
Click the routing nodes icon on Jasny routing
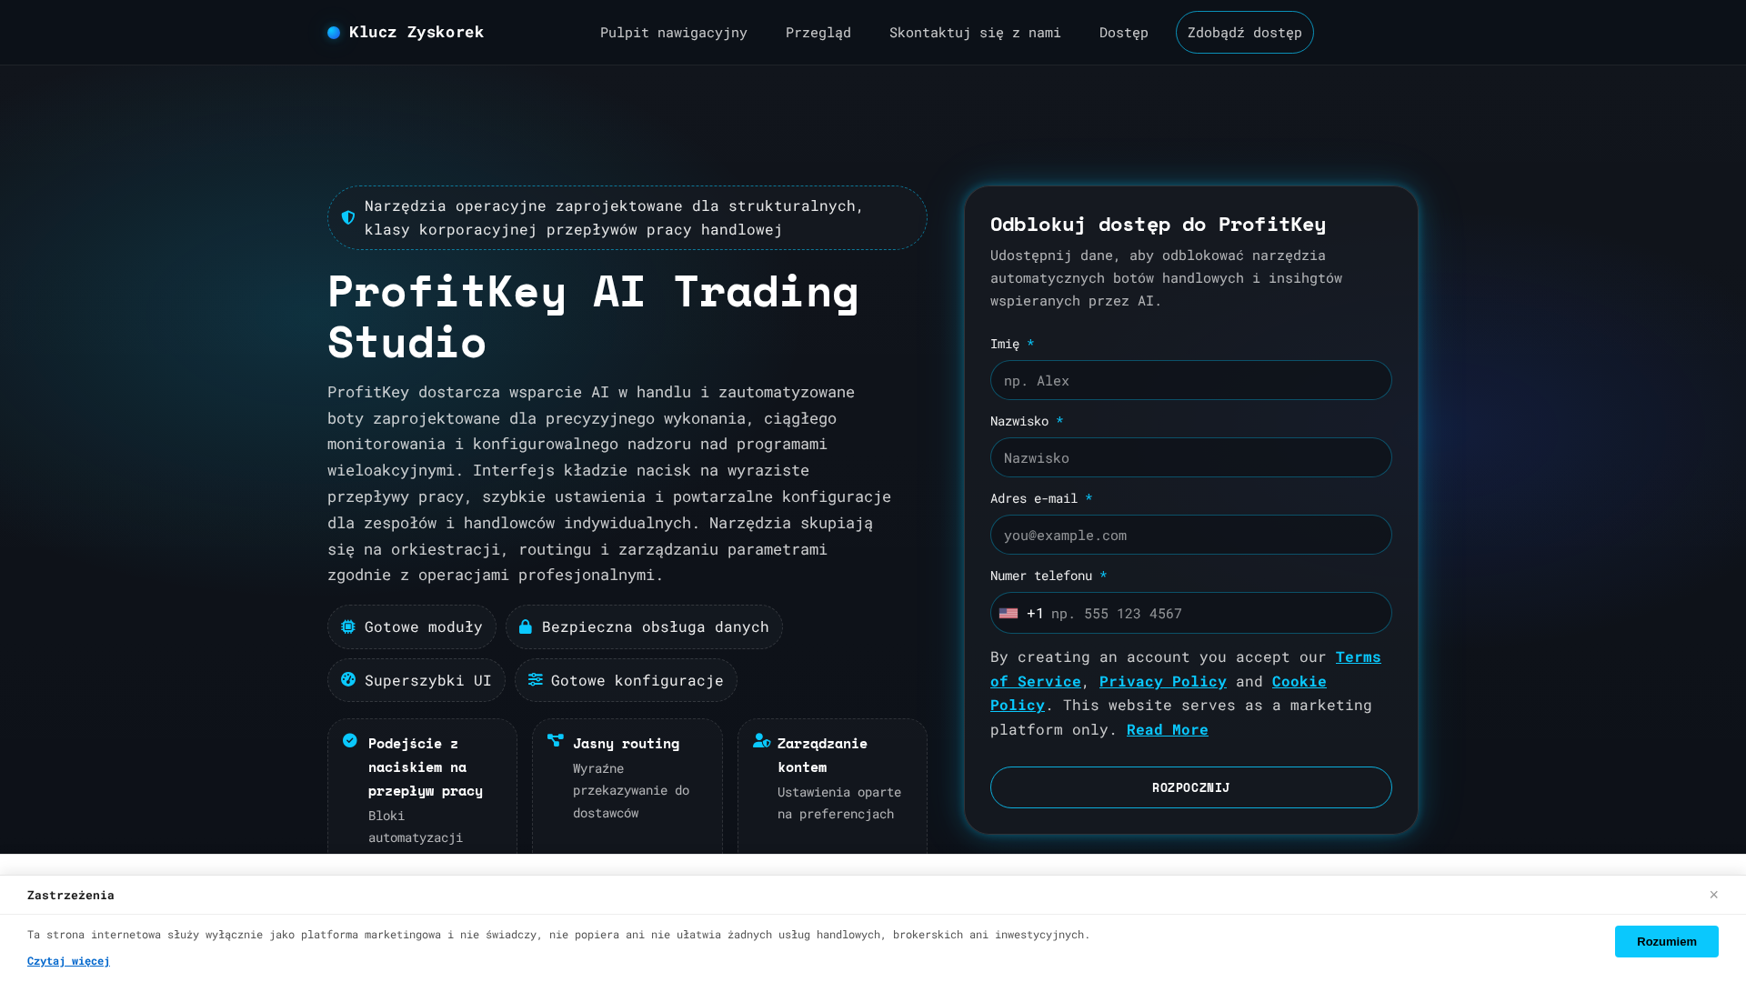556,740
